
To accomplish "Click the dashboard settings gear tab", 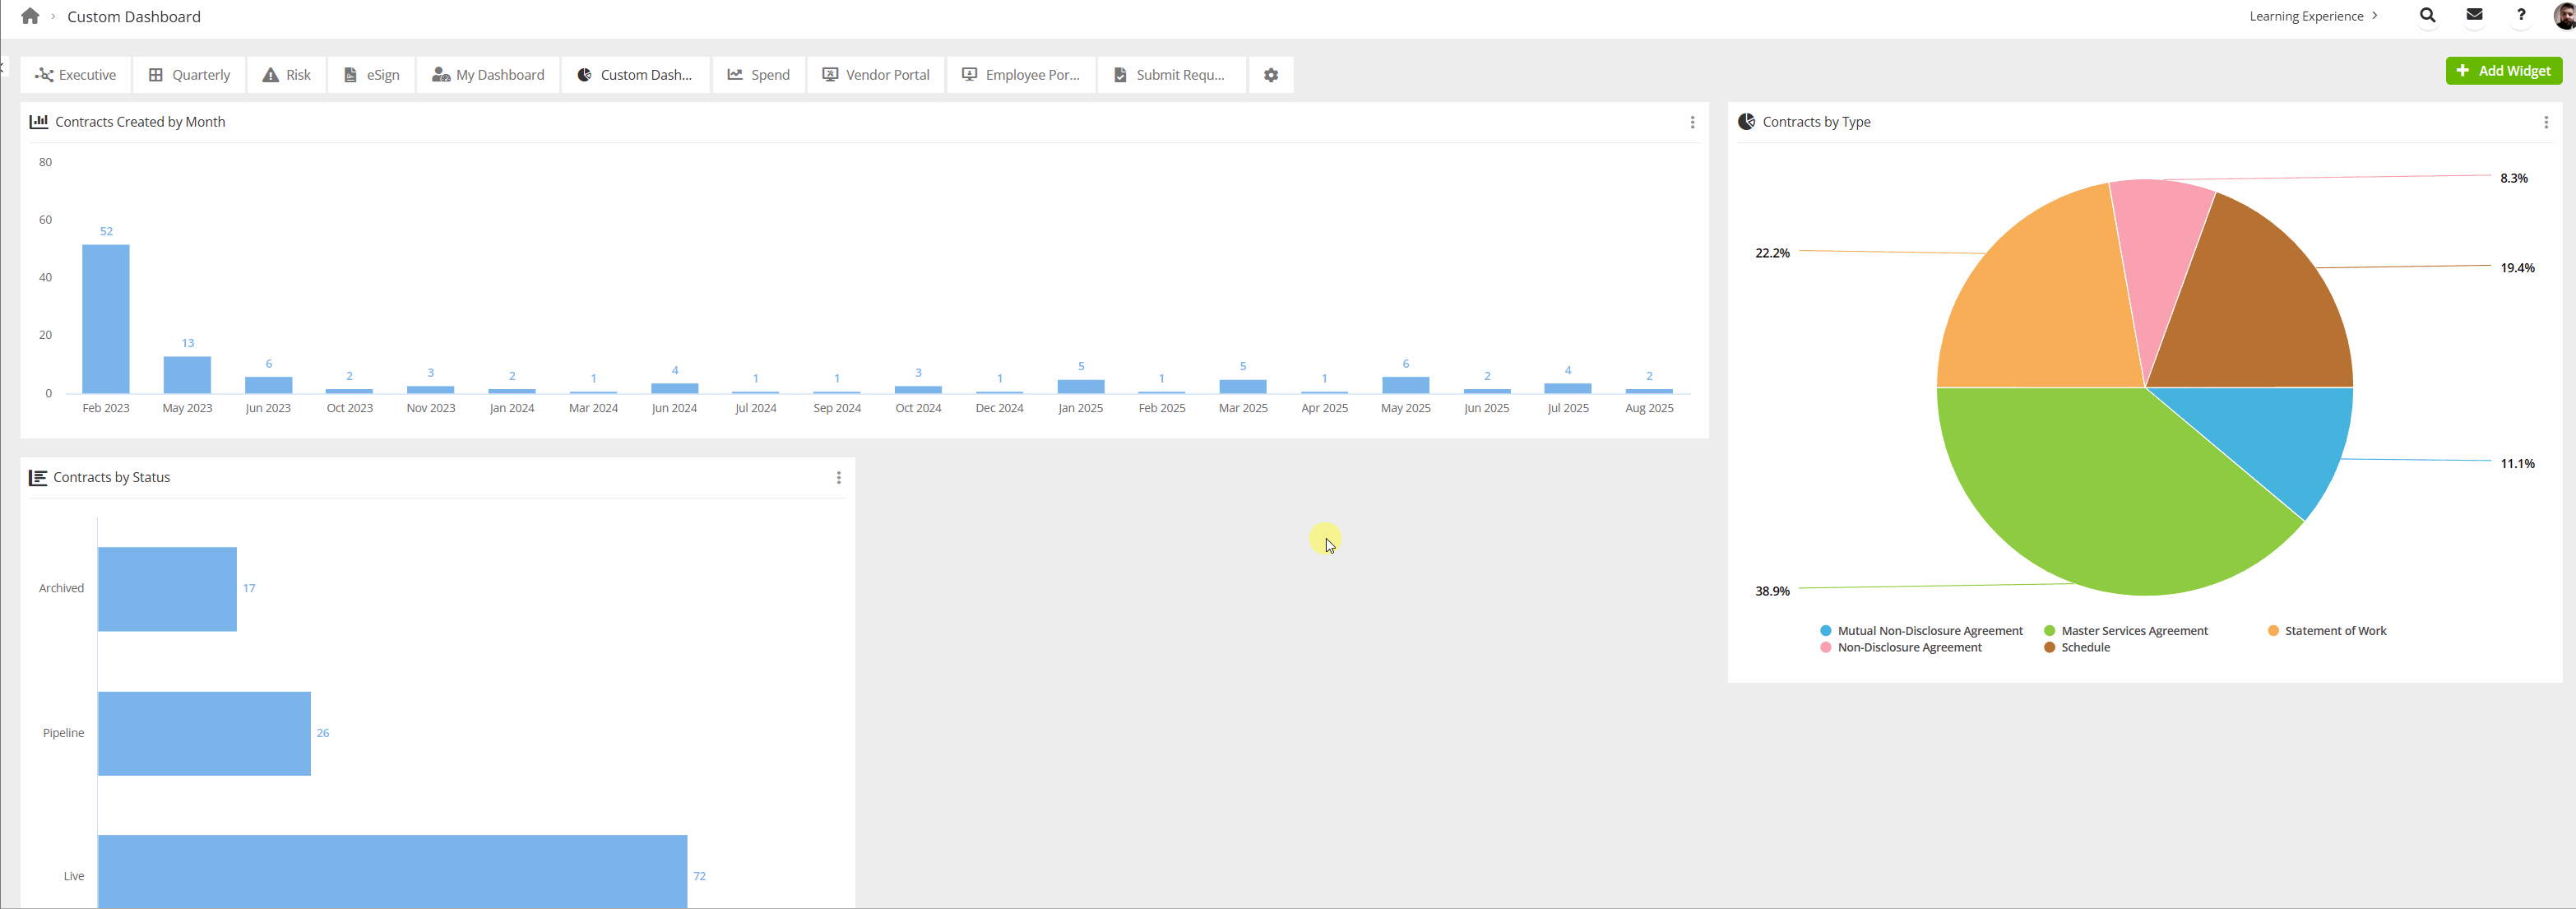I will (x=1271, y=75).
